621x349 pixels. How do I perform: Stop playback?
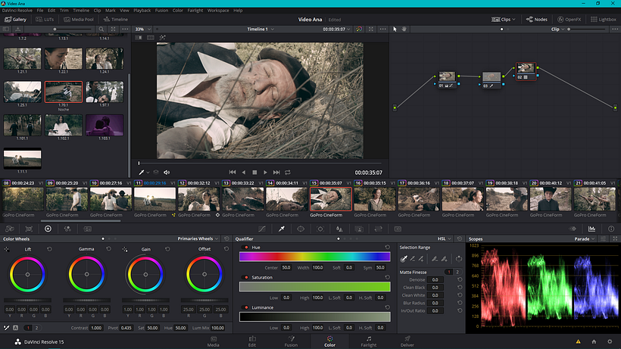[254, 173]
